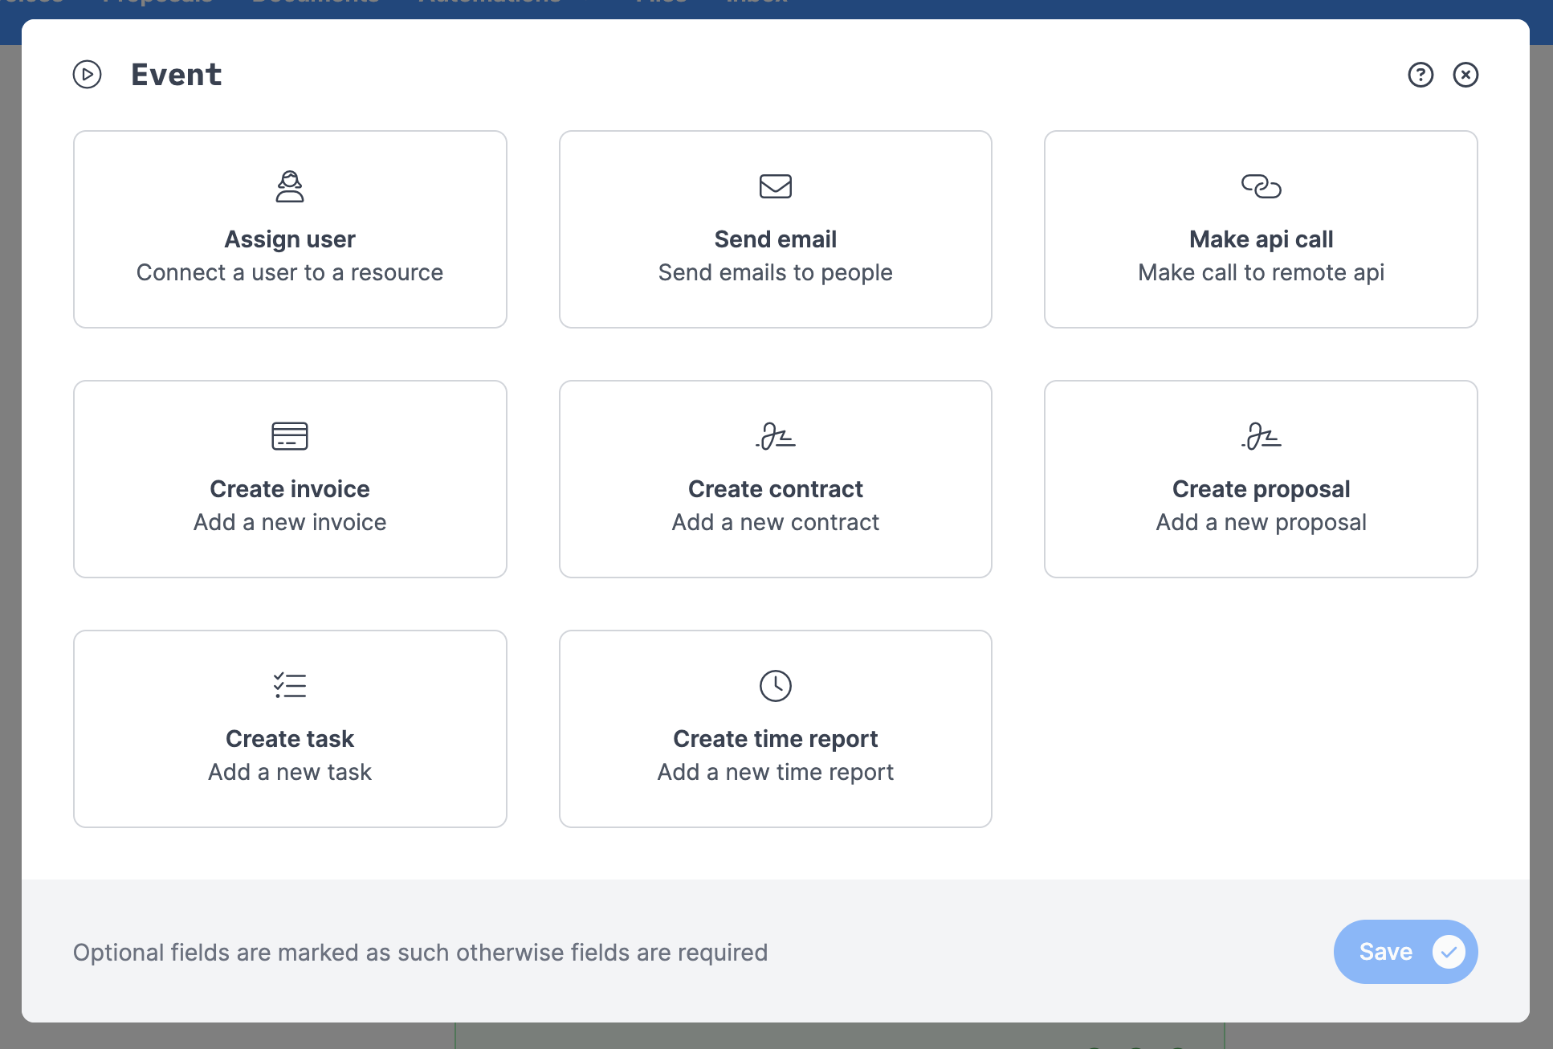Click the Create task checklist icon
The height and width of the screenshot is (1049, 1553).
pyautogui.click(x=290, y=686)
